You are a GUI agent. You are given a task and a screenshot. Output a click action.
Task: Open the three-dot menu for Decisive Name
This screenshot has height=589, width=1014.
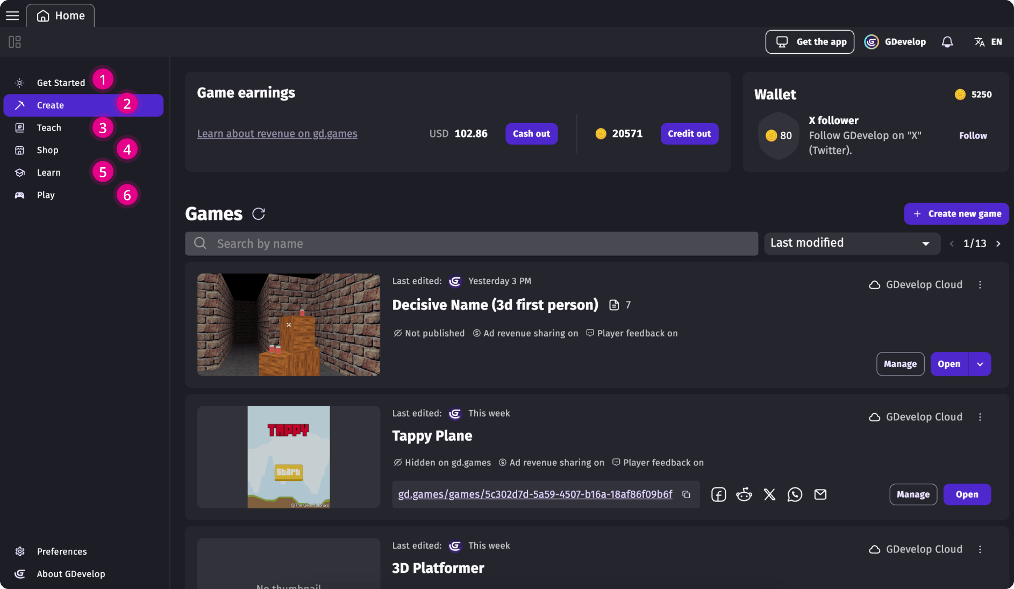980,284
